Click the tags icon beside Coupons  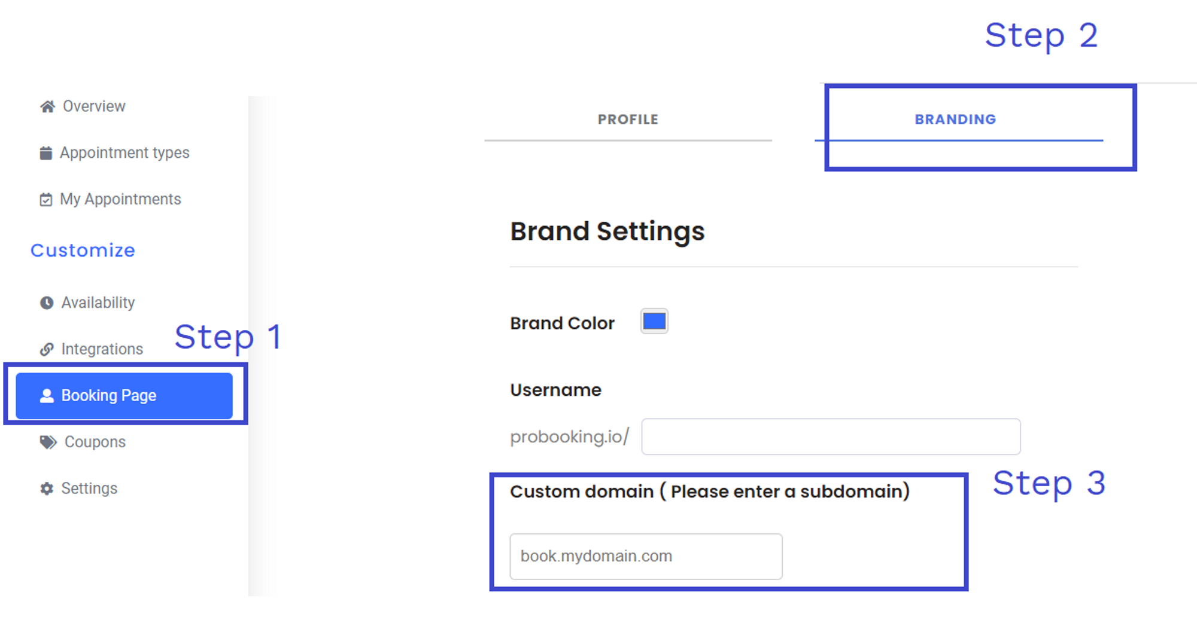point(48,442)
